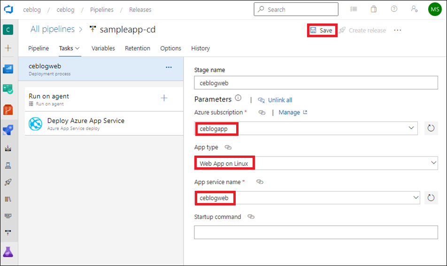The height and width of the screenshot is (266, 447).
Task: Expand the Azure subscription dropdown
Action: pyautogui.click(x=411, y=128)
